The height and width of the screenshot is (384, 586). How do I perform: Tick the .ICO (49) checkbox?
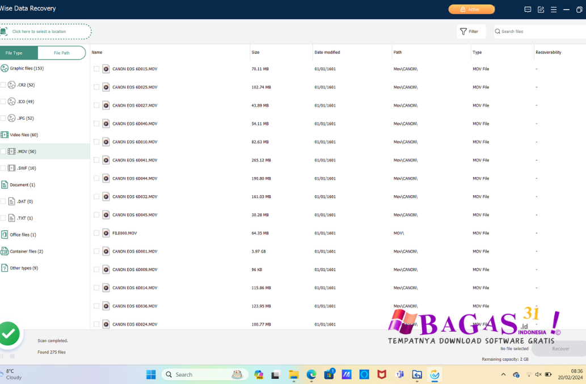[x=3, y=102]
